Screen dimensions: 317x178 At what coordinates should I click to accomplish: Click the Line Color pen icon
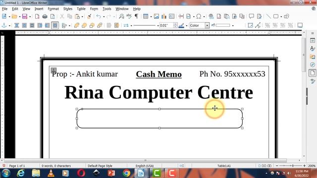click(181, 25)
